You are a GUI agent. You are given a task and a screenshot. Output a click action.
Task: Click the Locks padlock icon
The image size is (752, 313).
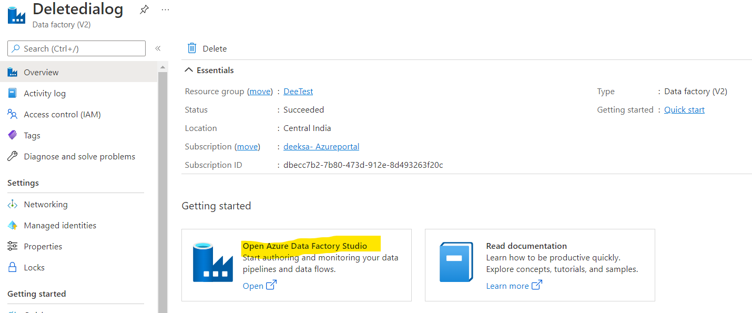coord(13,267)
